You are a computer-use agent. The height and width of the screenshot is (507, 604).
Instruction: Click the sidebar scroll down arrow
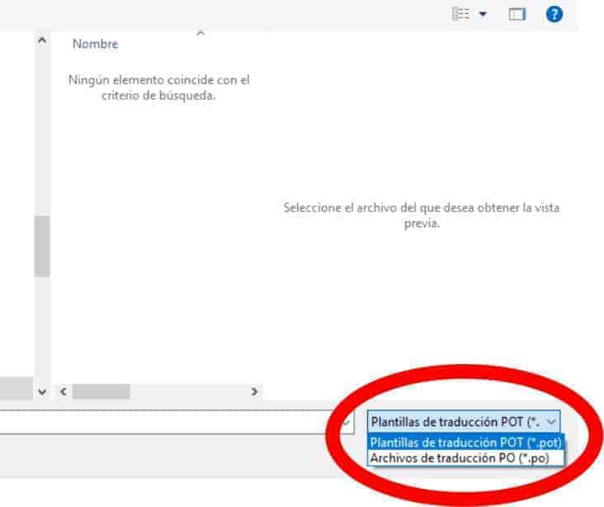pos(42,391)
